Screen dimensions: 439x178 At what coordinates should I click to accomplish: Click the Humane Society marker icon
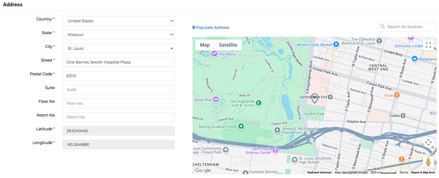click(245, 172)
